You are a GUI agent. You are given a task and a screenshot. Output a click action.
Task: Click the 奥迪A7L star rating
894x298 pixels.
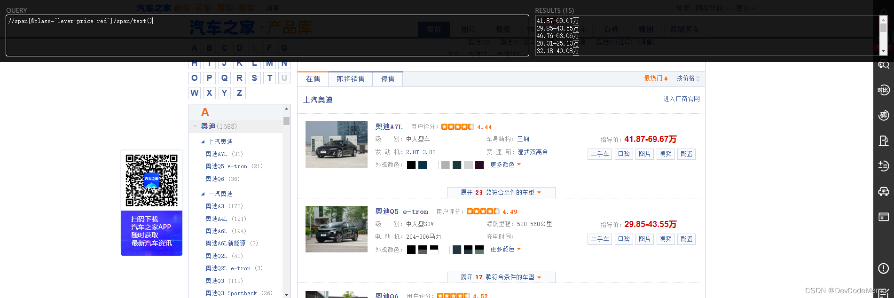pos(457,127)
